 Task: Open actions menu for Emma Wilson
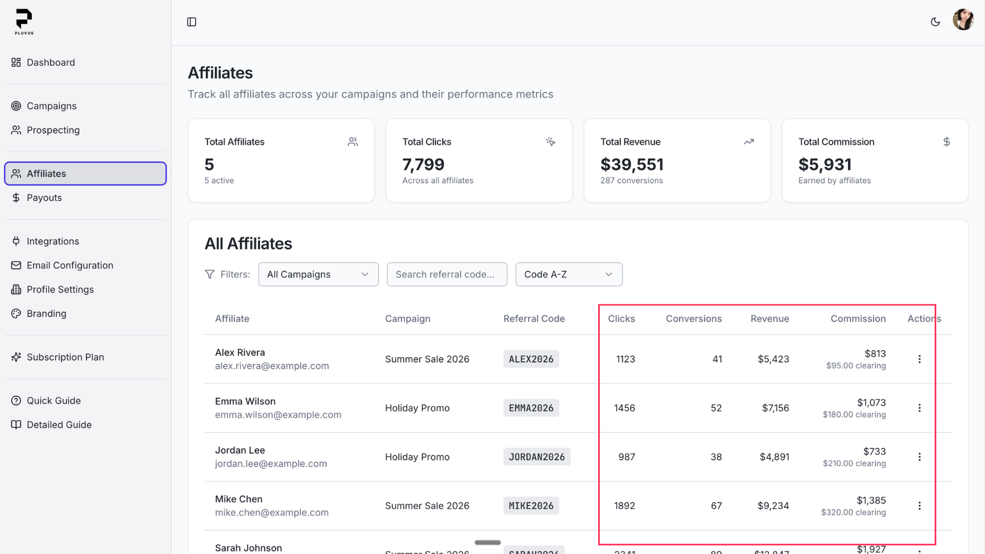pos(919,408)
